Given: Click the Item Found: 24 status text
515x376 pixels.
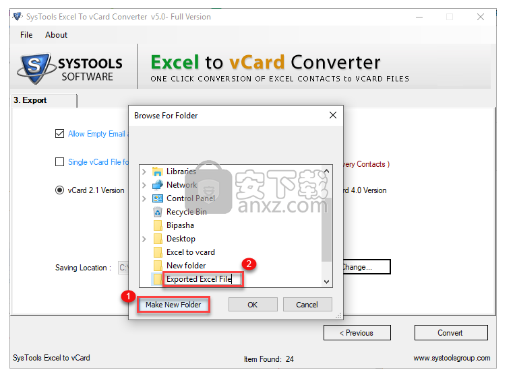Looking at the screenshot, I should (x=269, y=359).
